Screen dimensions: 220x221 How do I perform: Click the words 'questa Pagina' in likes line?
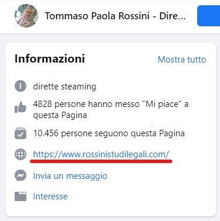click(x=60, y=115)
